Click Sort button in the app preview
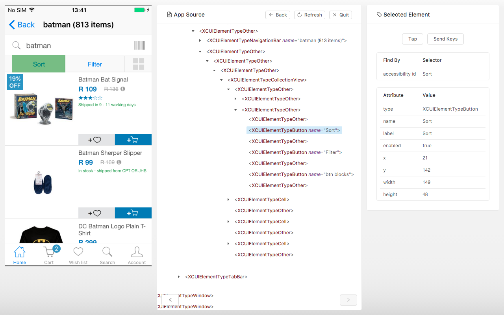 39,64
